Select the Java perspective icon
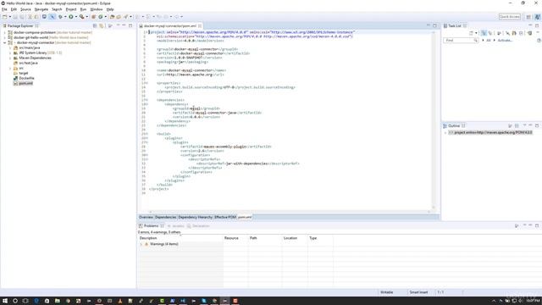This screenshot has height=305, width=542. [x=537, y=17]
